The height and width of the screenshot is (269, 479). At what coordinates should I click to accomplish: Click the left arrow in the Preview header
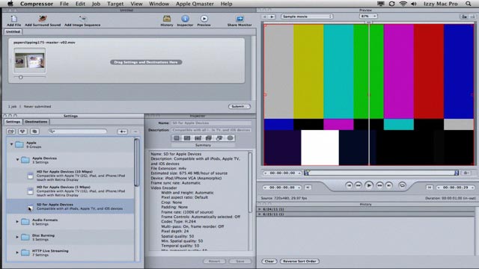[x=265, y=16]
